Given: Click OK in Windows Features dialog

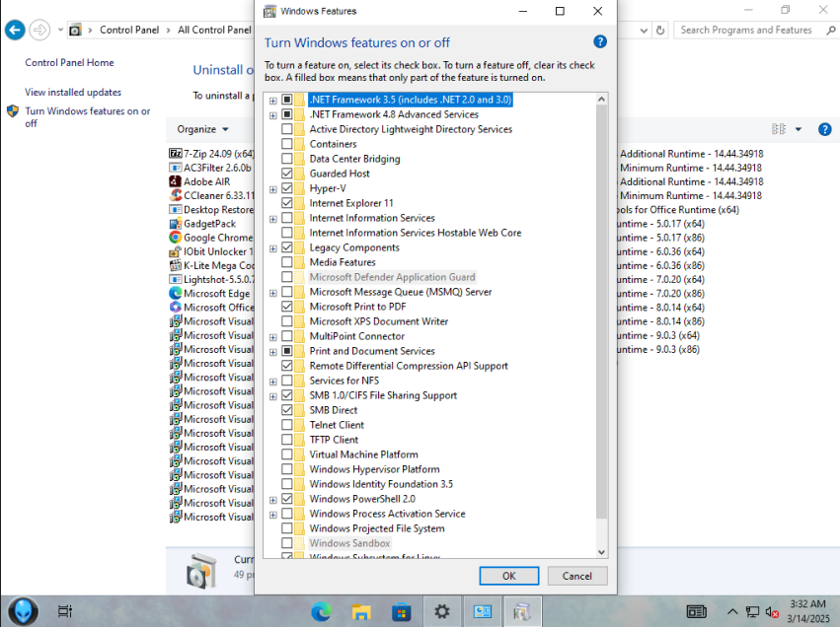Looking at the screenshot, I should (509, 576).
